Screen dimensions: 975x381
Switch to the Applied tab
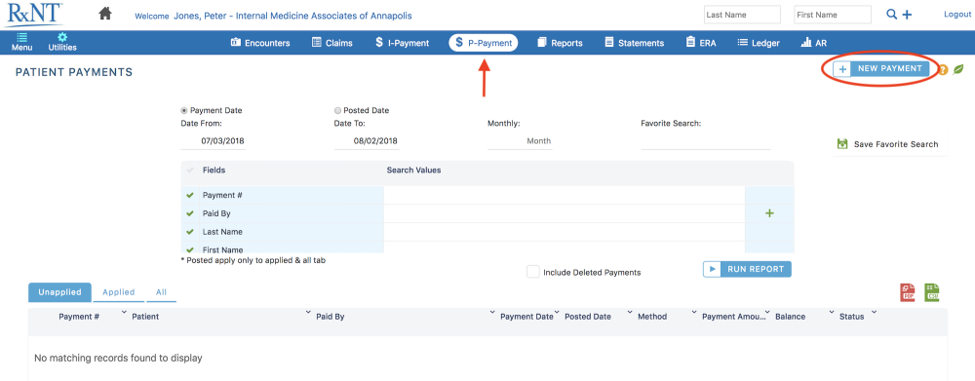tap(119, 292)
